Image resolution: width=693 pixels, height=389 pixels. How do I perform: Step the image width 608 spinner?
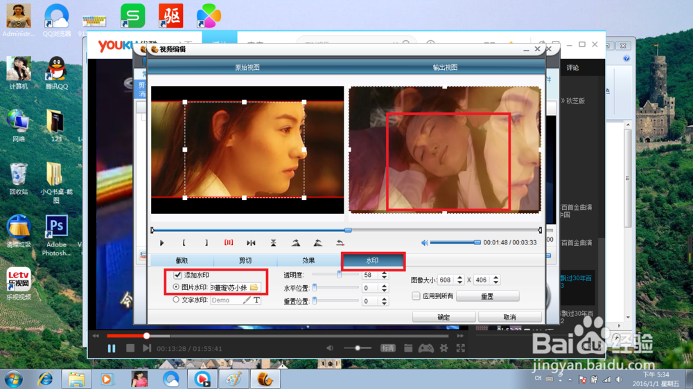coord(459,280)
